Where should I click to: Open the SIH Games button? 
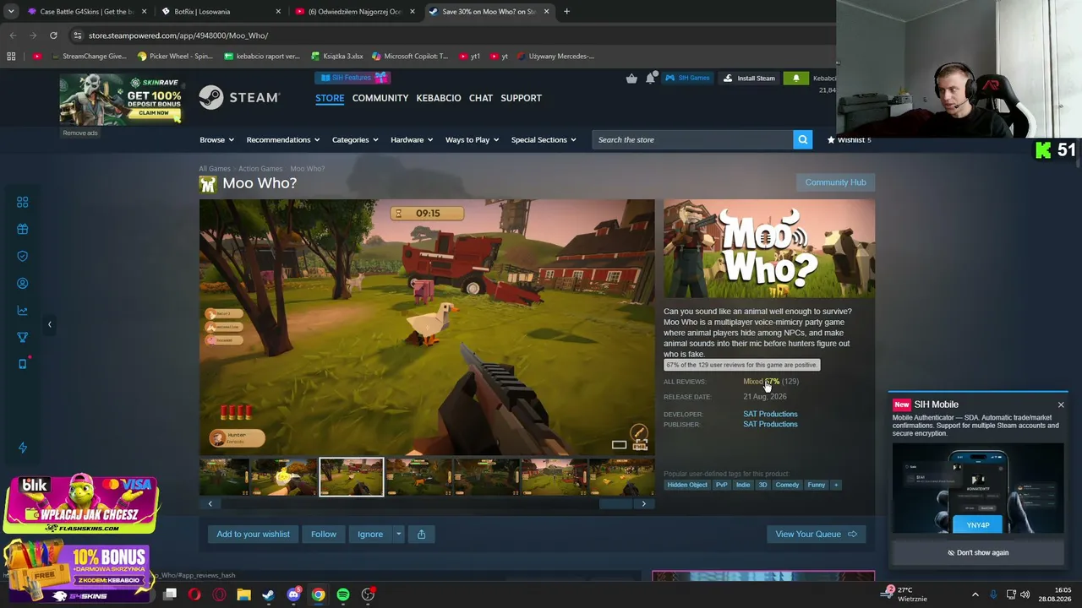point(687,78)
